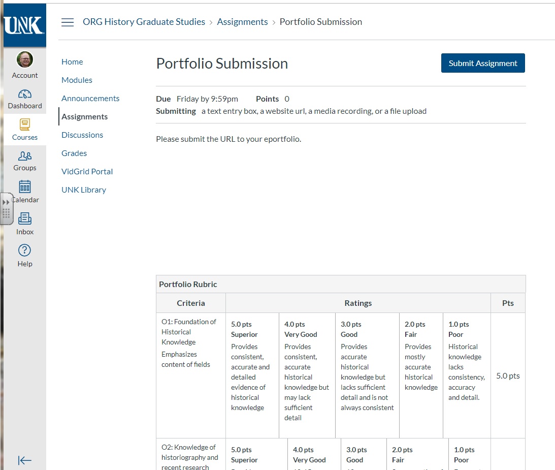The image size is (555, 470).
Task: Open the Groups people icon
Action: 25,156
